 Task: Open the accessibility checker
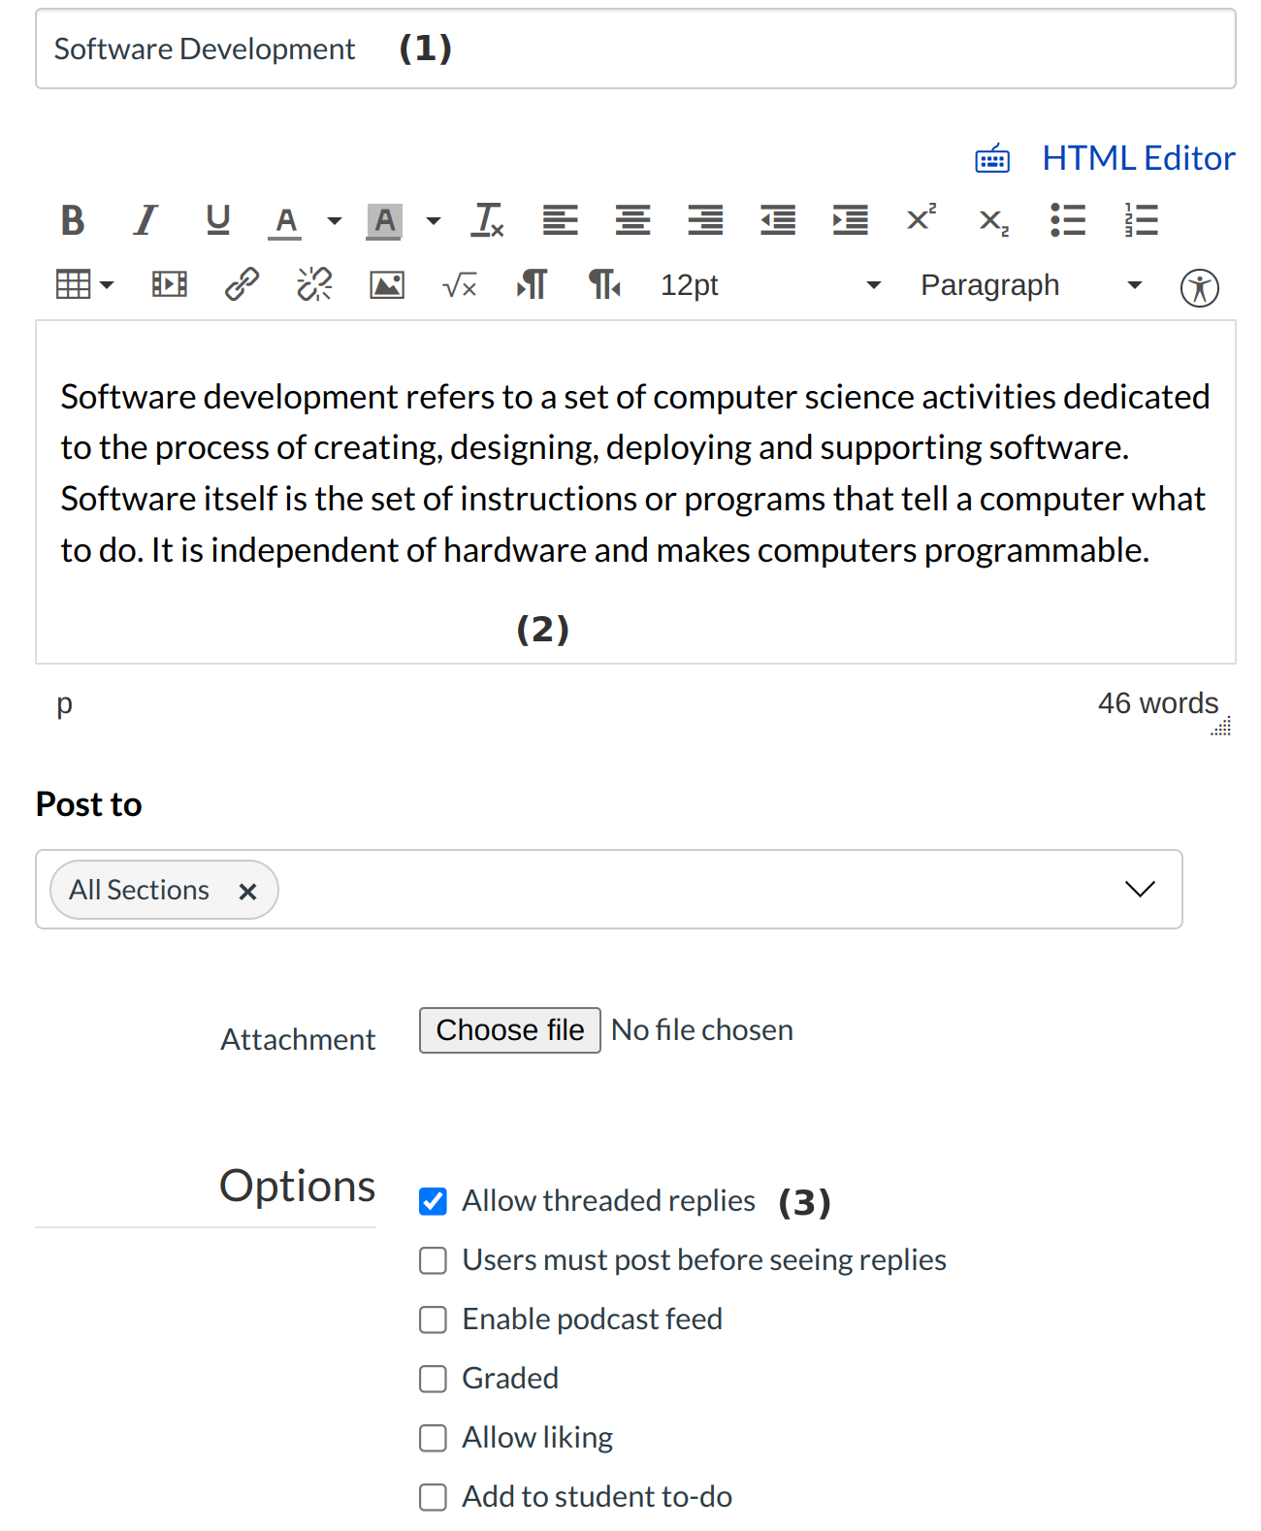[x=1199, y=287]
